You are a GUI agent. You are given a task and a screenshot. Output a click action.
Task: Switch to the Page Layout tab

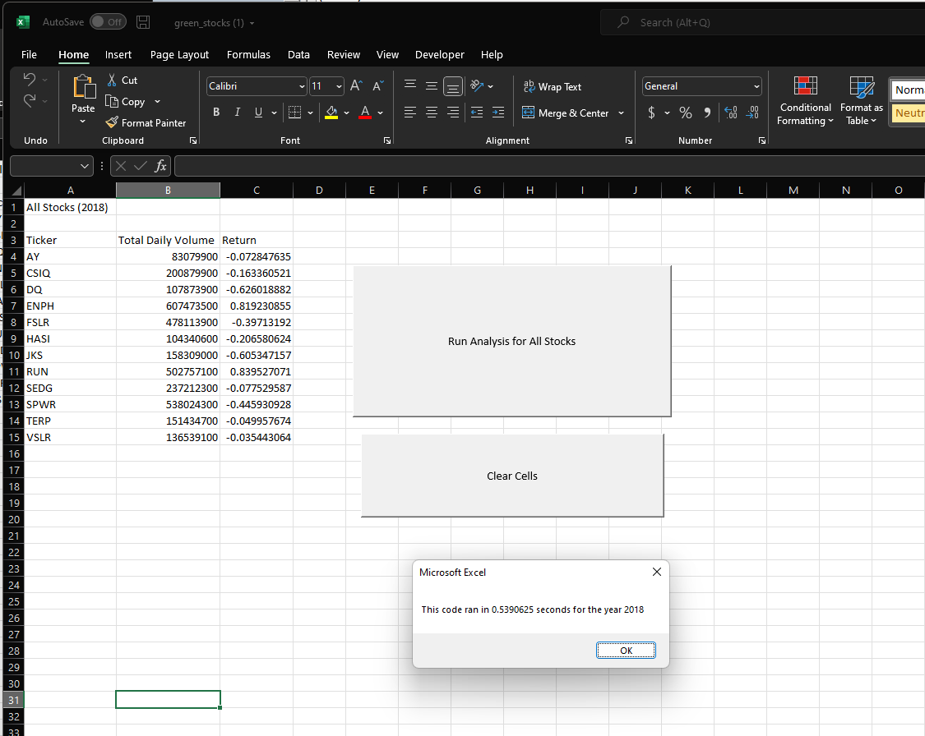(179, 54)
